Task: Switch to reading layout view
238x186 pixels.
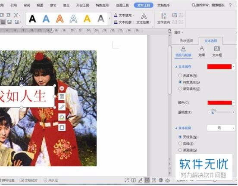Action: 133,180
